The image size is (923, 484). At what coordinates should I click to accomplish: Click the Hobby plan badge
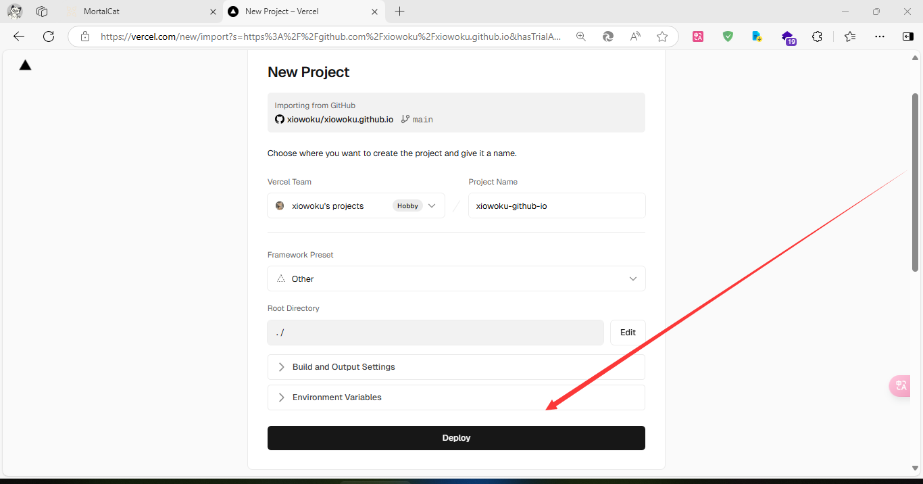(407, 205)
